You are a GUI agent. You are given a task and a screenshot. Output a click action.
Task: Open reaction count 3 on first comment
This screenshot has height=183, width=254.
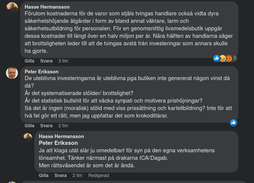[x=235, y=58]
